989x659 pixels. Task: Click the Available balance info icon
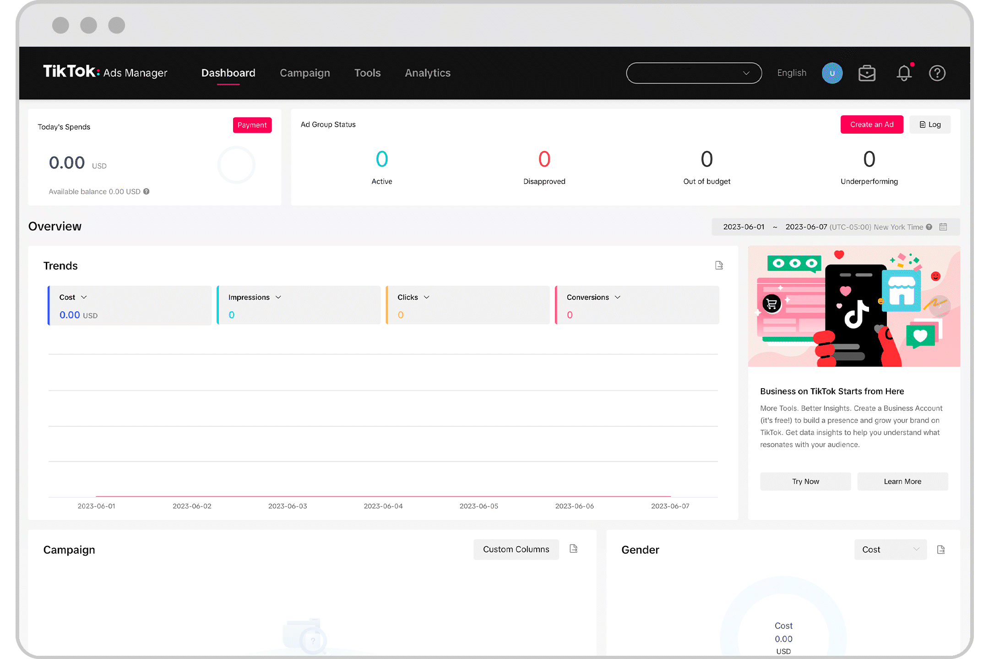coord(147,192)
